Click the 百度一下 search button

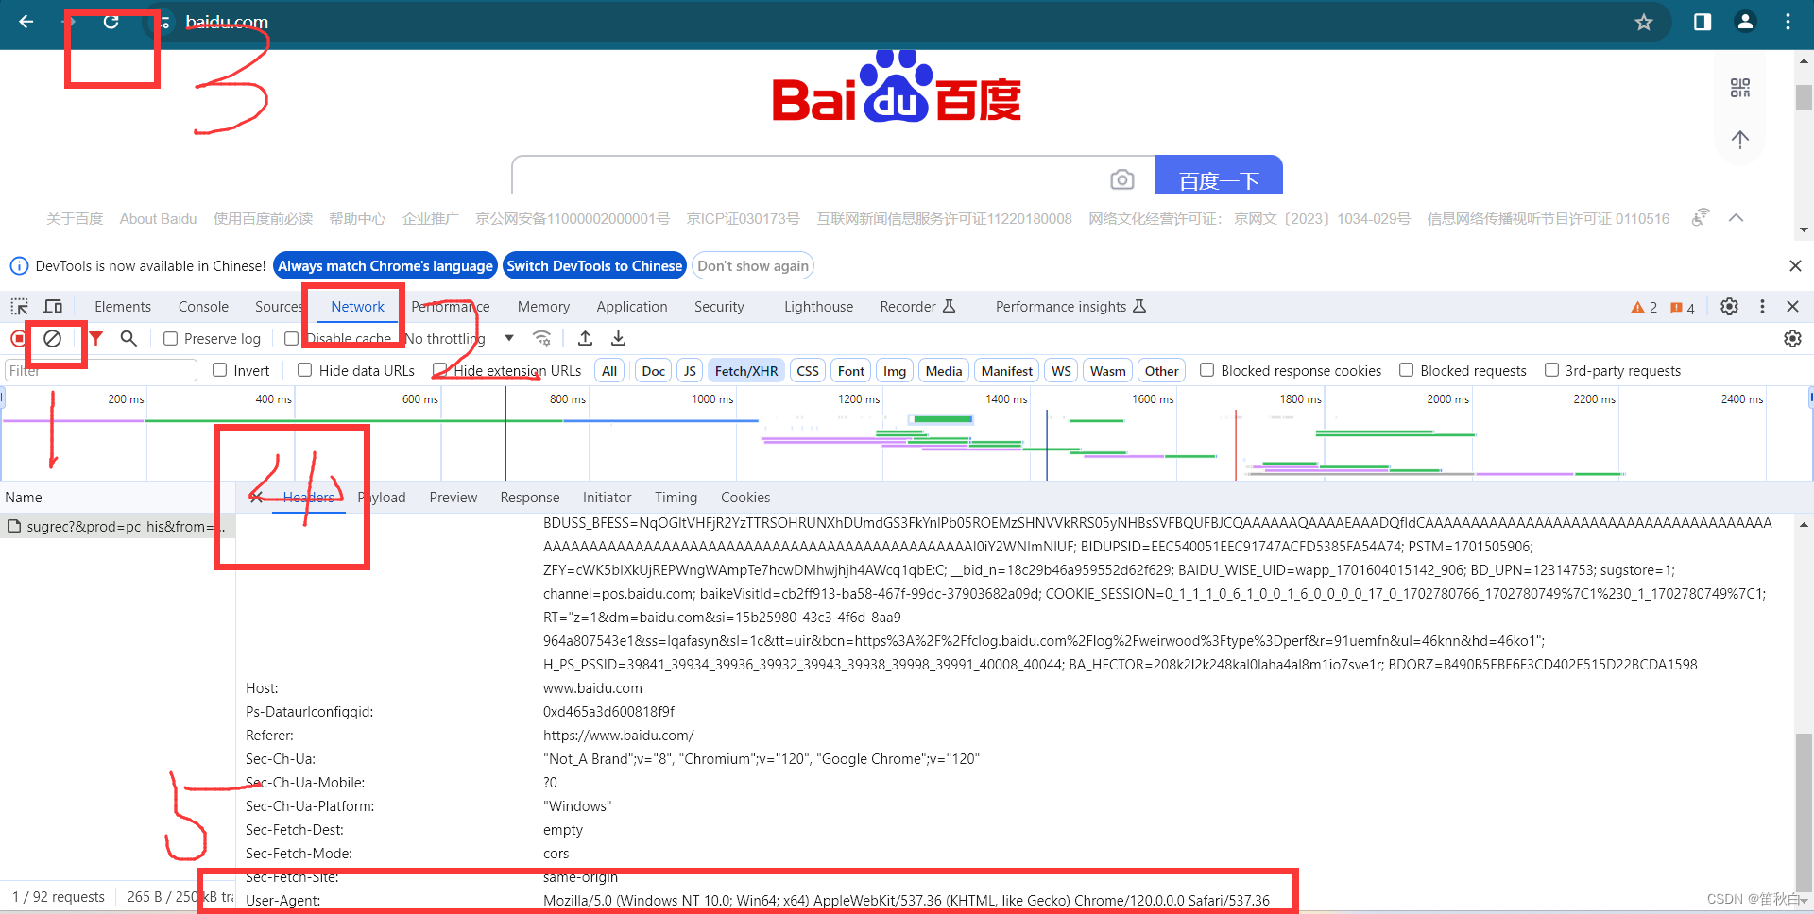(1219, 176)
